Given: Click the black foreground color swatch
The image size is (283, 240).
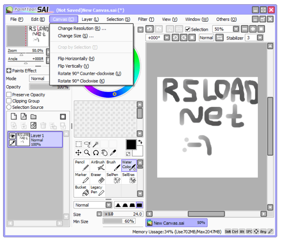Looking at the screenshot, I should [131, 145].
